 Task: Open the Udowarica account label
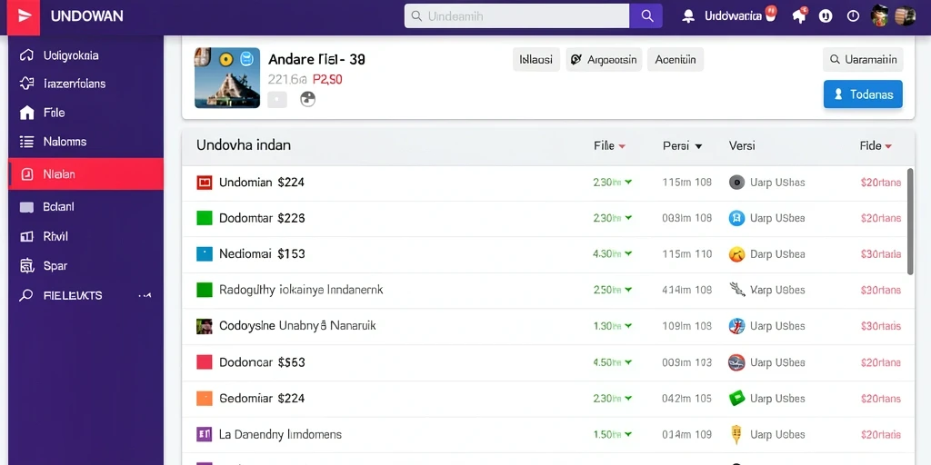pos(733,16)
